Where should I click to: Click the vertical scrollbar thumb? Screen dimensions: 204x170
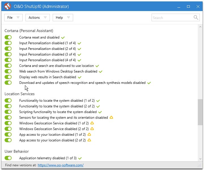coord(200,112)
